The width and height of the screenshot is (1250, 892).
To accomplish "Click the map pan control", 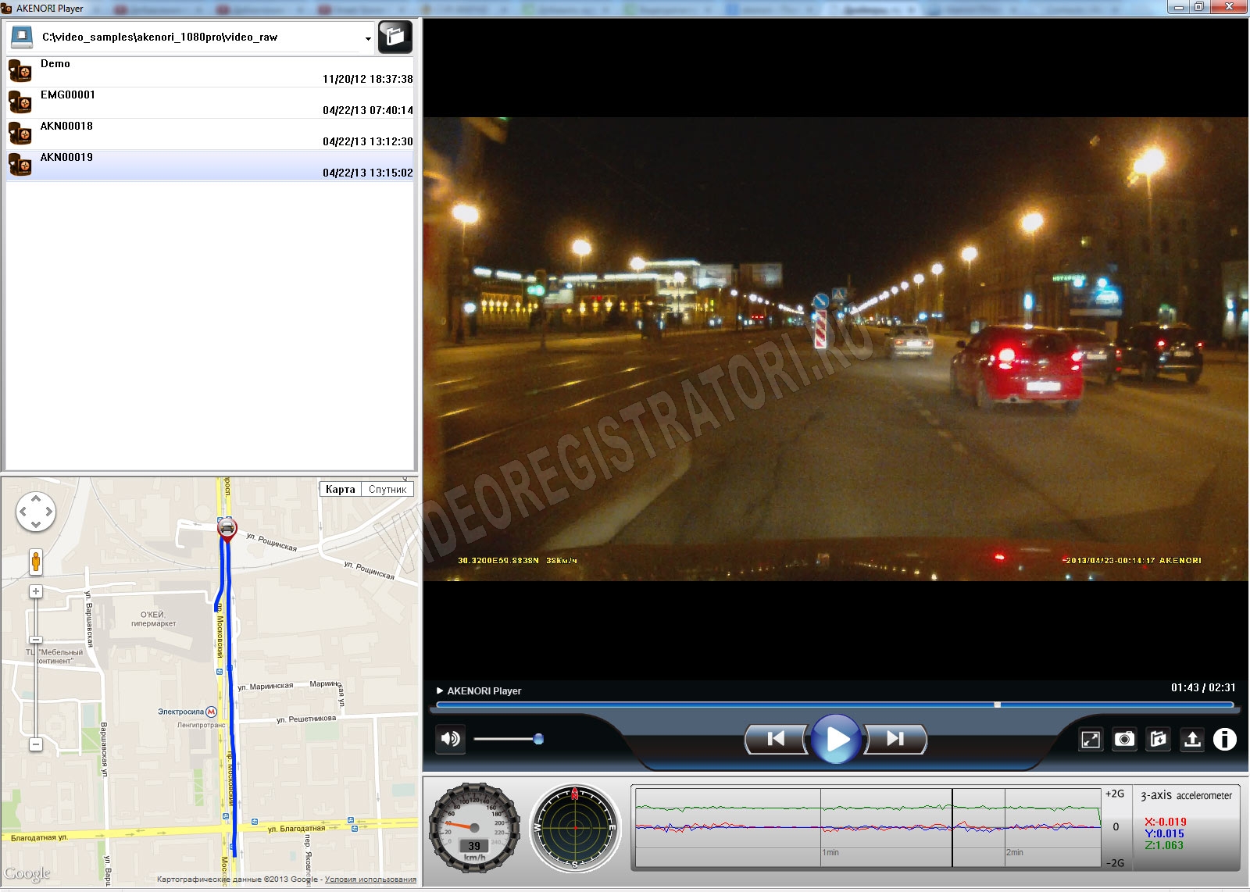I will 36,512.
